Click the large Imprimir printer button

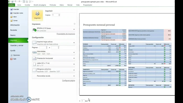pos(37,16)
